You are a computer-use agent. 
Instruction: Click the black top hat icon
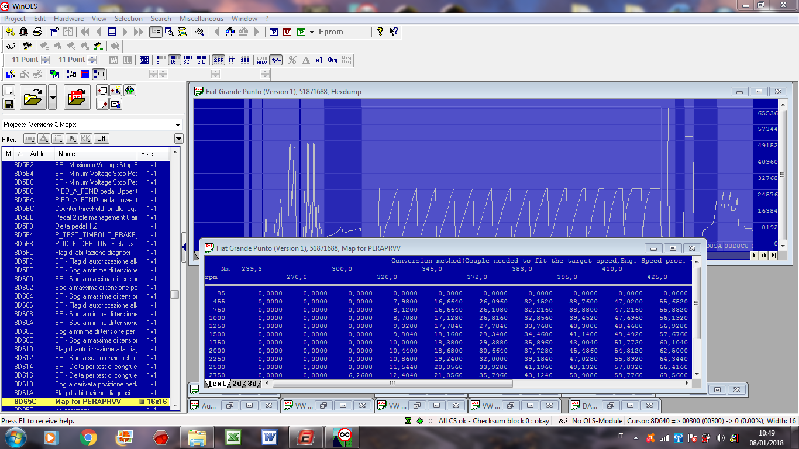(24, 32)
